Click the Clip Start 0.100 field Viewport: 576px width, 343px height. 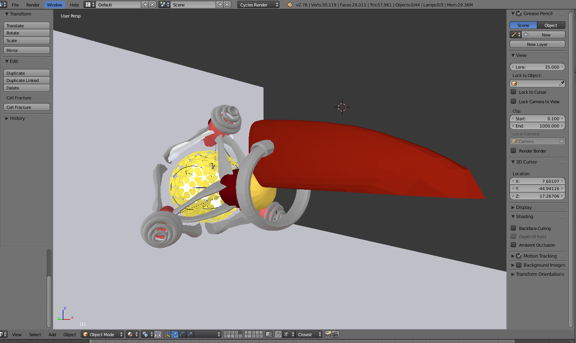tap(537, 118)
